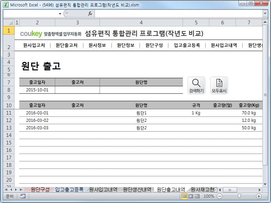Click the date cell 2016-03-02

(37, 120)
